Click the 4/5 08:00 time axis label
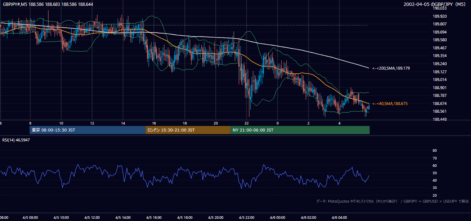Image resolution: width=471 pixels, height=221 pixels. click(30, 218)
